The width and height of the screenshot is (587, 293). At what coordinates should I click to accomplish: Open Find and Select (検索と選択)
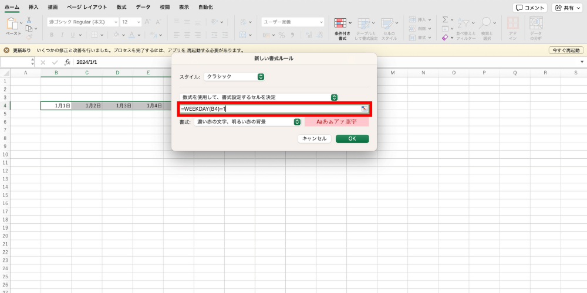coord(487,29)
